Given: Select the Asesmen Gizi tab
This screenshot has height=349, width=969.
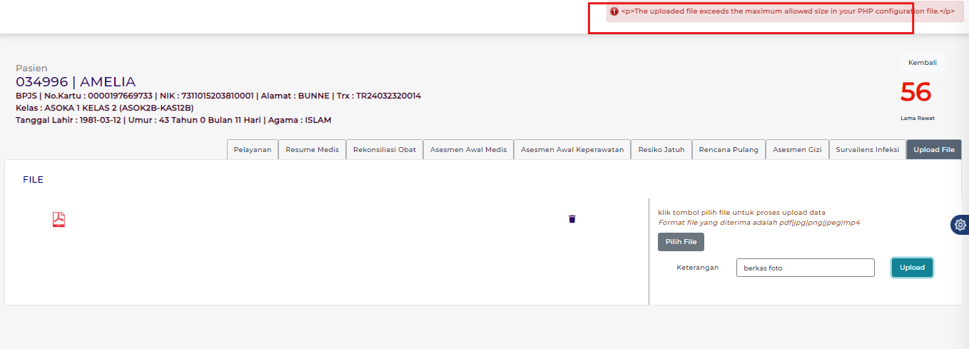Looking at the screenshot, I should [797, 150].
